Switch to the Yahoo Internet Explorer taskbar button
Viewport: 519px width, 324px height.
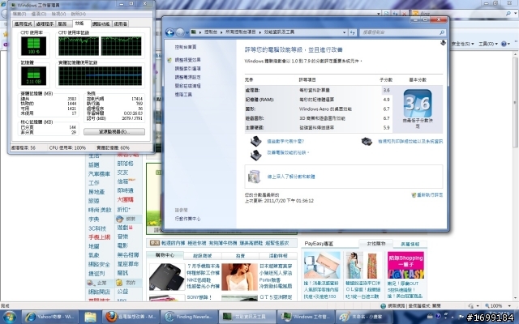pos(49,317)
